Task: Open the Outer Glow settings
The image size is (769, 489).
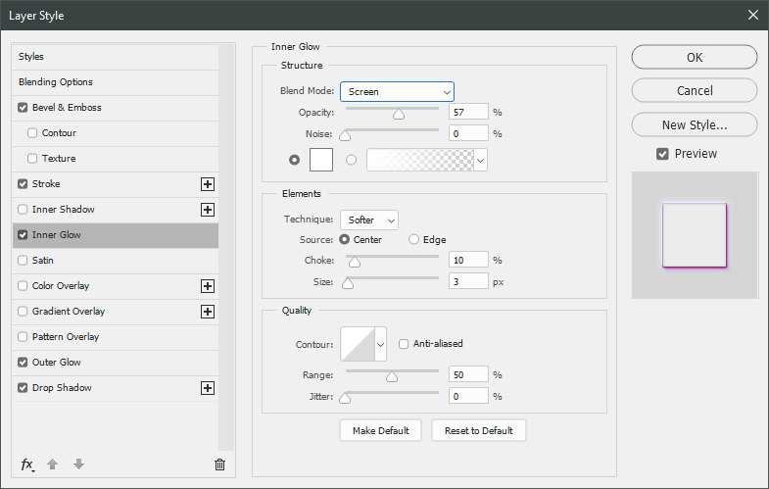Action: click(57, 363)
